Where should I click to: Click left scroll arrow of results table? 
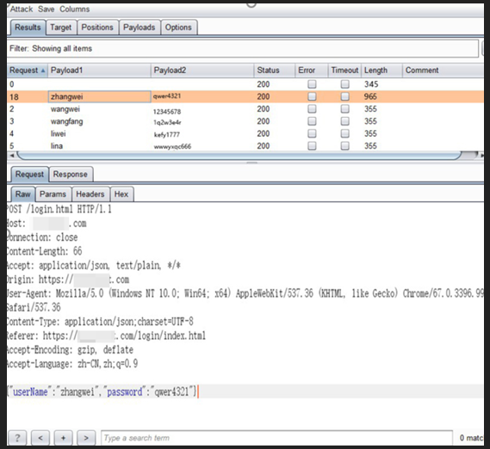pyautogui.click(x=12, y=155)
